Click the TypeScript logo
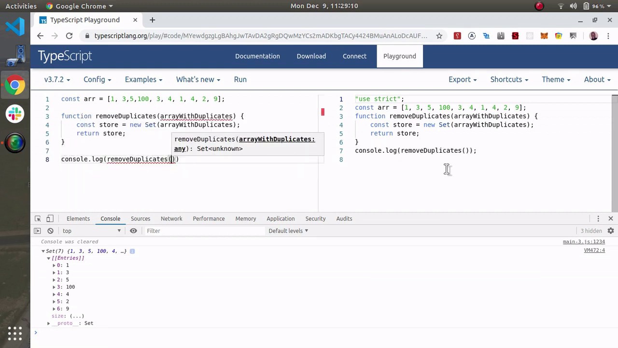Screen dimensions: 618x348 [x=65, y=56]
